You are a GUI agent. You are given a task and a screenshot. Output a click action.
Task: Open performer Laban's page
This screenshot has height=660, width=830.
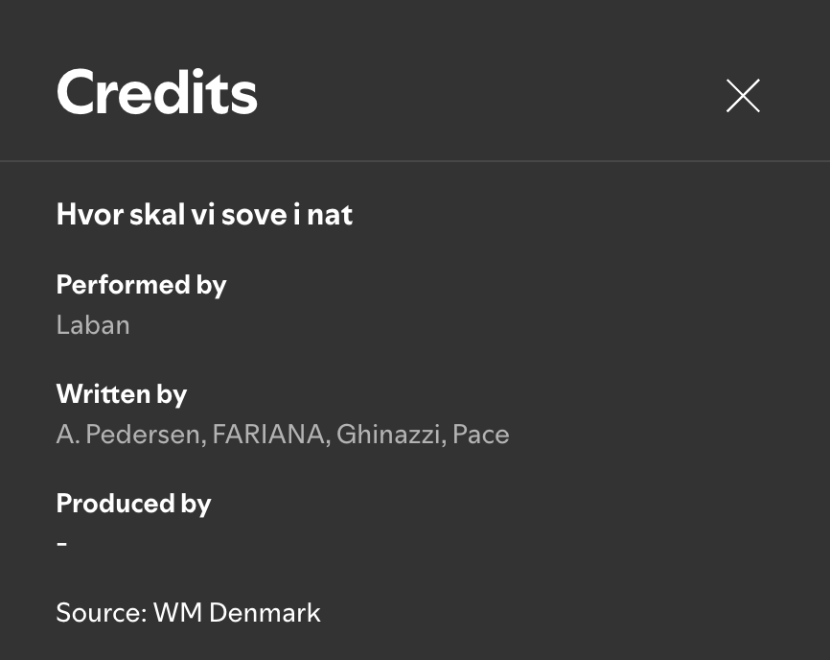pos(93,325)
